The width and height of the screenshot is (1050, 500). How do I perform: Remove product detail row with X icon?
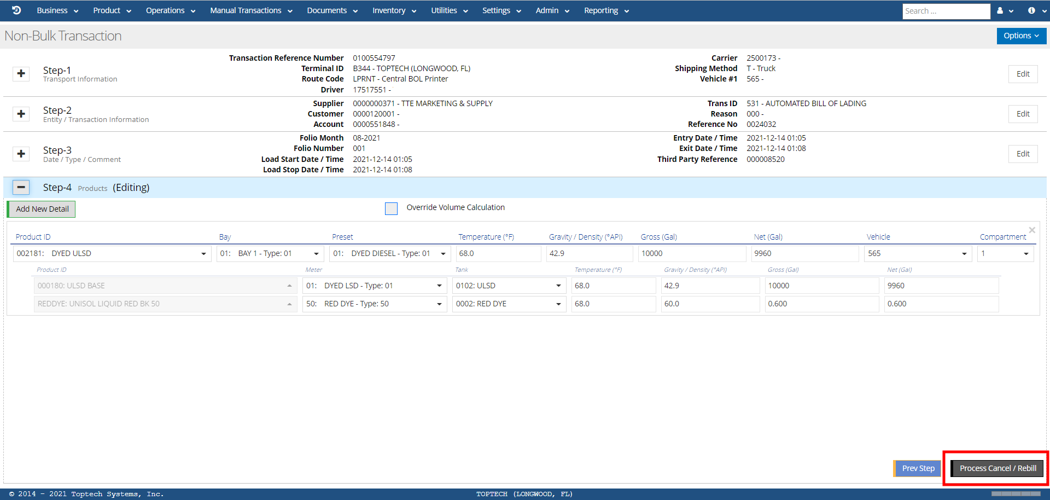click(1032, 230)
